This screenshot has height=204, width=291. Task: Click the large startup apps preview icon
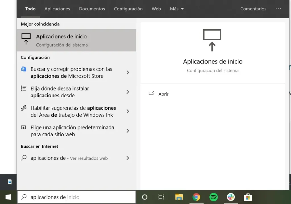212,40
